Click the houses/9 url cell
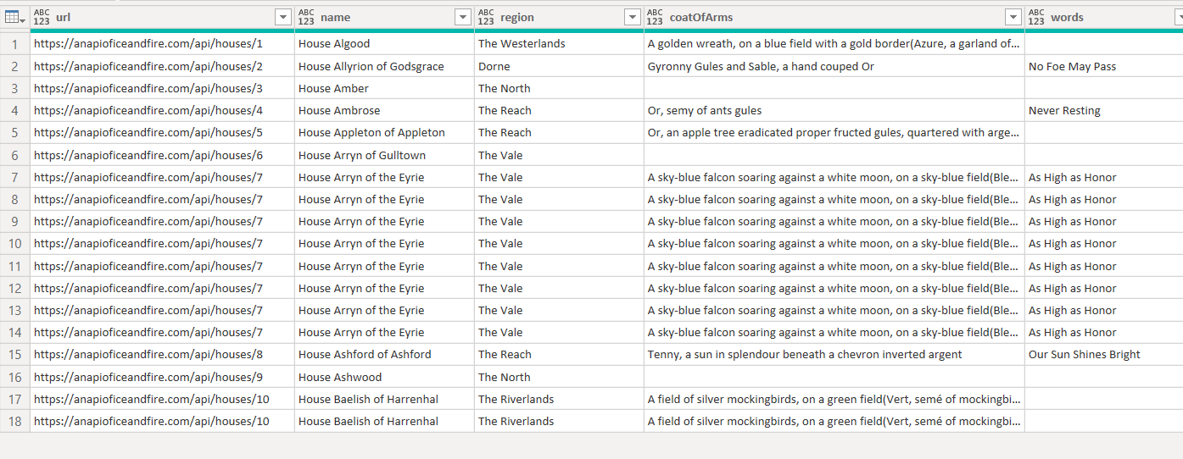 pyautogui.click(x=148, y=377)
